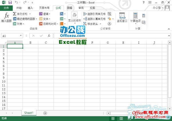The image size is (172, 121).
Task: Click the Select All corner button
Action: point(5,42)
